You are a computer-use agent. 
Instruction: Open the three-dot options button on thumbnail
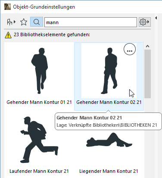pos(130,49)
